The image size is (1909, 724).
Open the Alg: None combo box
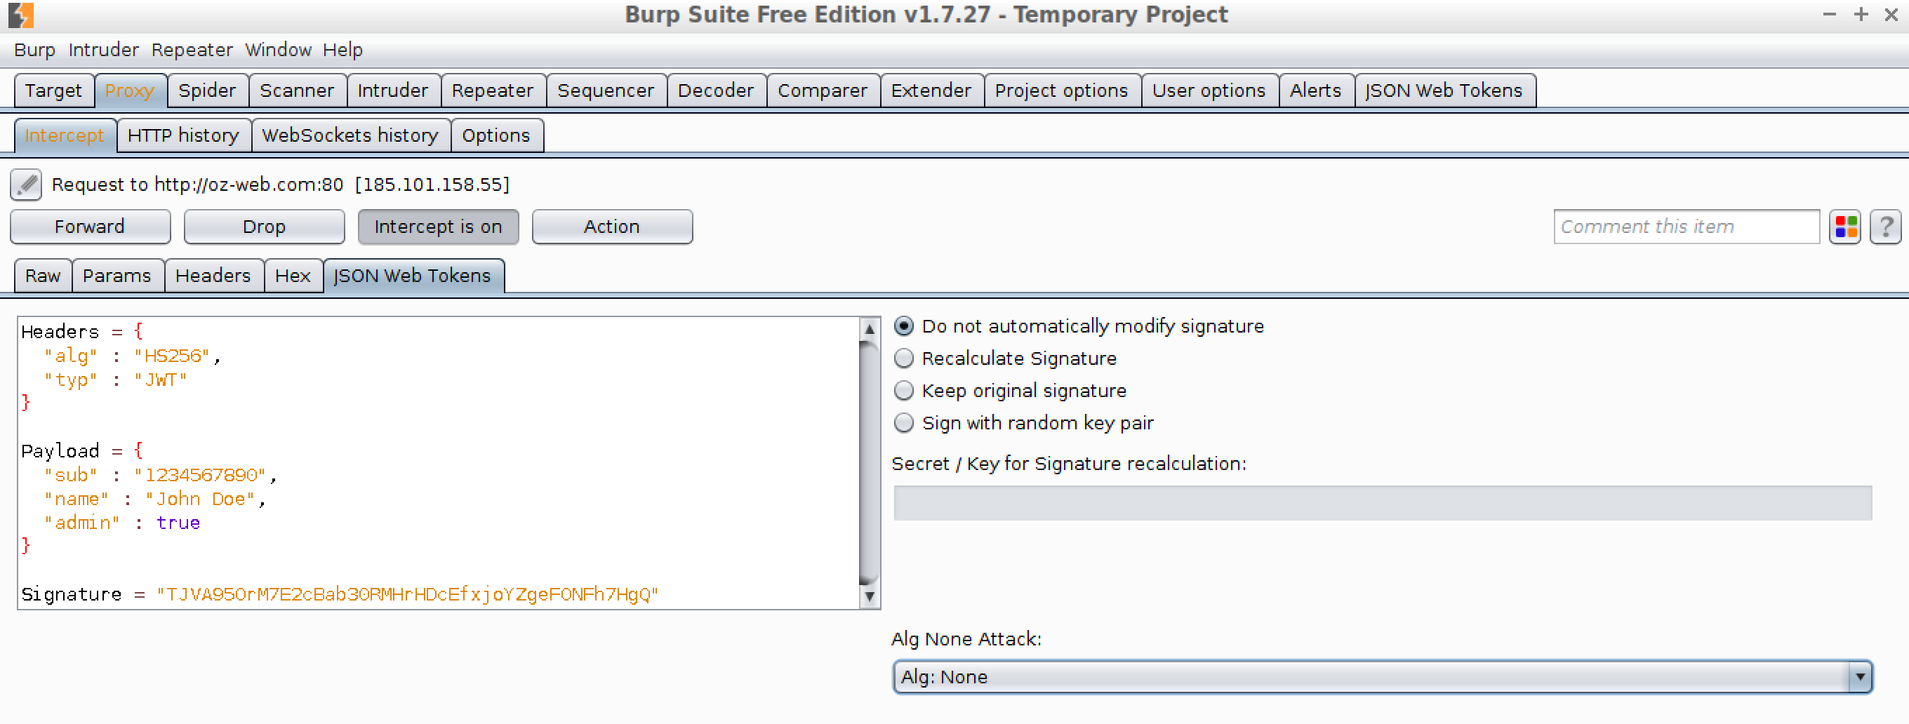coord(1382,676)
